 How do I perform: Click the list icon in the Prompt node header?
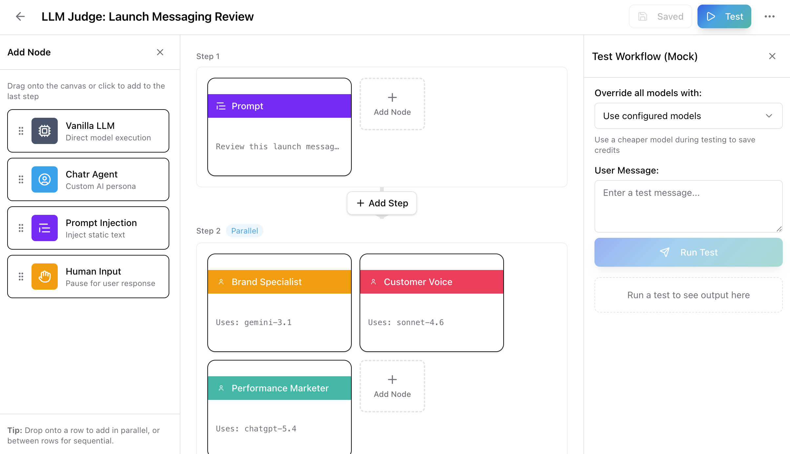pos(221,106)
